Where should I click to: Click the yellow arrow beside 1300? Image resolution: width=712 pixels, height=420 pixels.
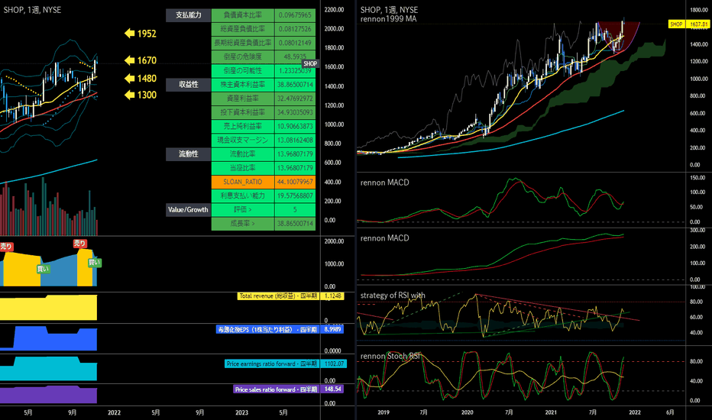(x=129, y=95)
